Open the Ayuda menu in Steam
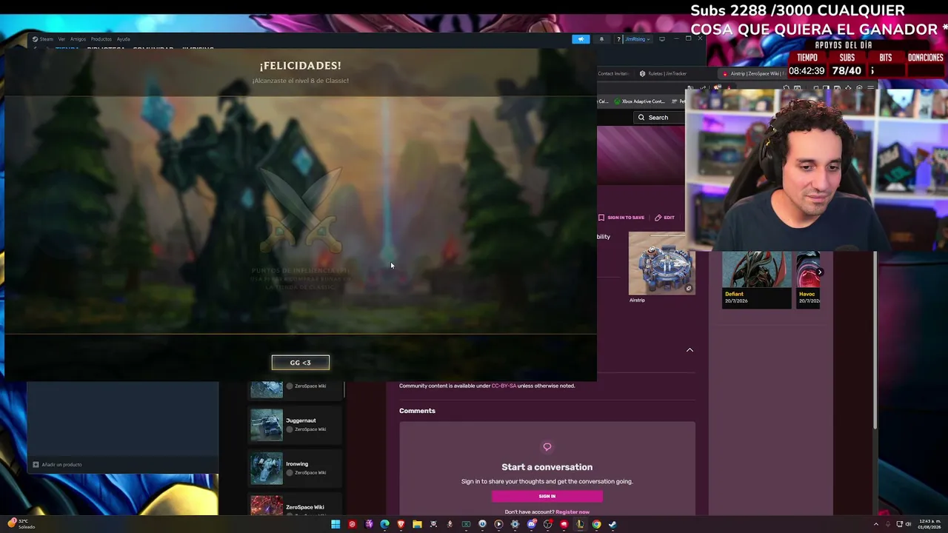 [123, 39]
